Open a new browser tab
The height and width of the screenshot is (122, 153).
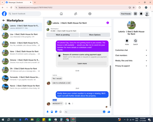pos(35,2)
